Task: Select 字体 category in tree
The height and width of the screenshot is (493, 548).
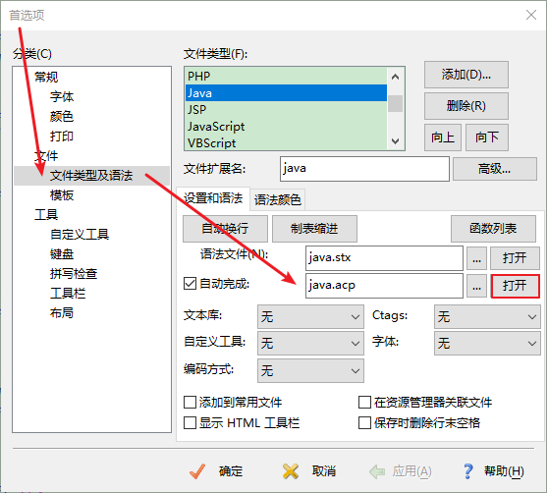Action: [62, 97]
